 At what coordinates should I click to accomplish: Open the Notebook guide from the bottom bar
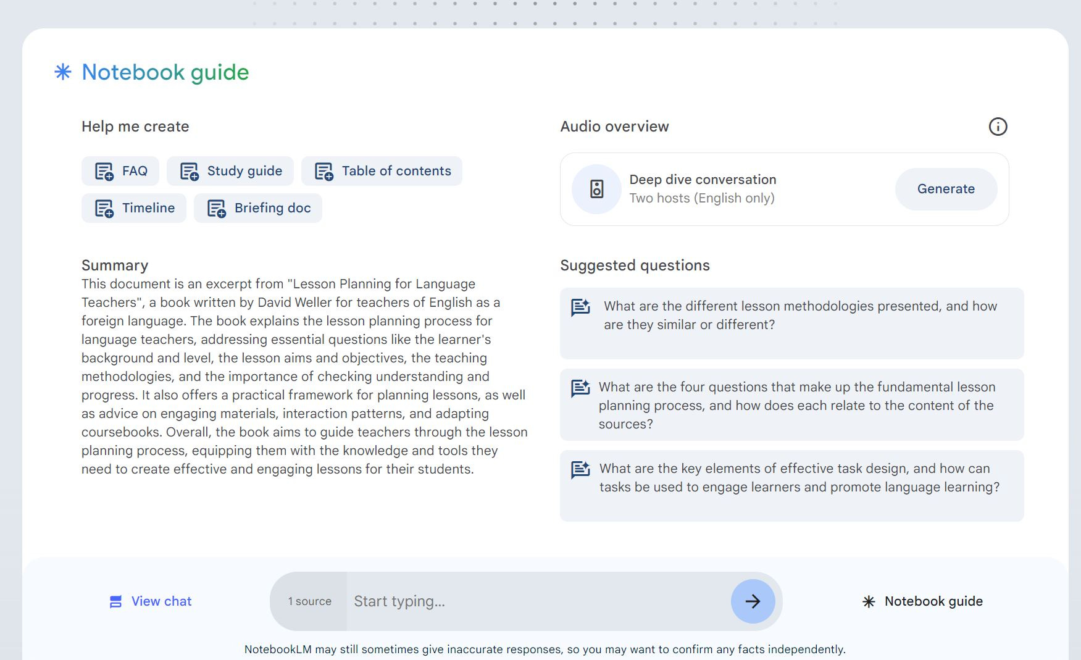click(x=922, y=601)
